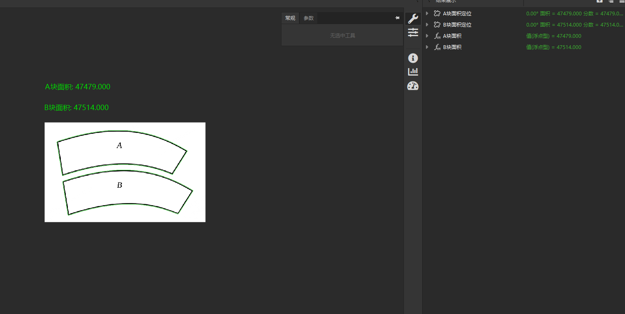Expand the B块面积定位 result row

pos(427,25)
